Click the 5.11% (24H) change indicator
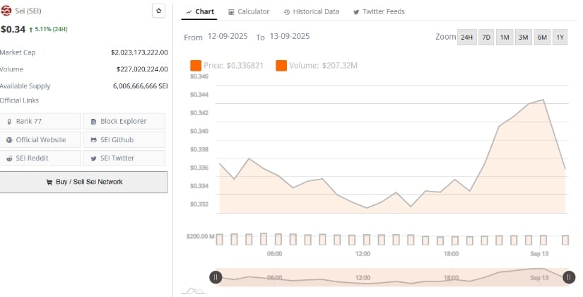 coord(49,30)
